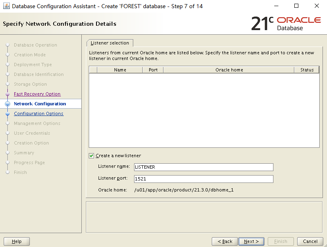Image resolution: width=327 pixels, height=247 pixels.
Task: Click the Status column header
Action: coord(307,70)
